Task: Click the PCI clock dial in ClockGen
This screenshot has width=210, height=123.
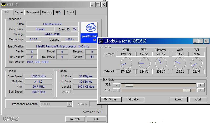Action: [196, 63]
